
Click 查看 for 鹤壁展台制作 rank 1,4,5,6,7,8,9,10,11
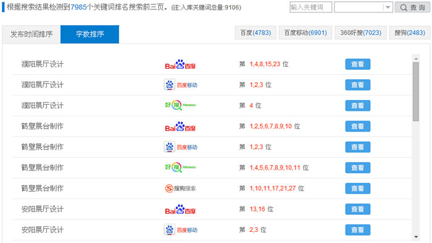pyautogui.click(x=357, y=168)
